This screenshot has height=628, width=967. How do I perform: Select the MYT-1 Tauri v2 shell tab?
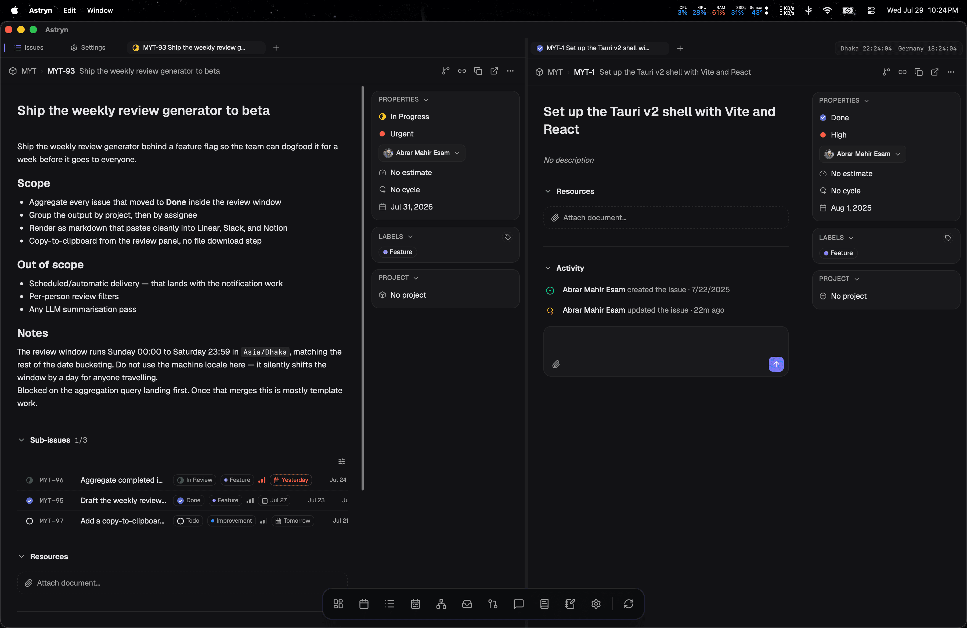point(599,48)
